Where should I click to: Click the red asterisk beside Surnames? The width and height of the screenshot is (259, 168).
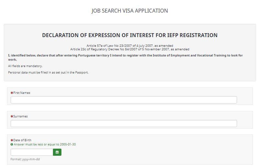(x=12, y=116)
